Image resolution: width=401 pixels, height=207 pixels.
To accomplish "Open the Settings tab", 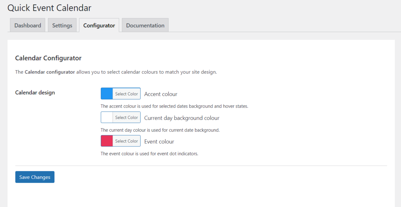I will 62,25.
